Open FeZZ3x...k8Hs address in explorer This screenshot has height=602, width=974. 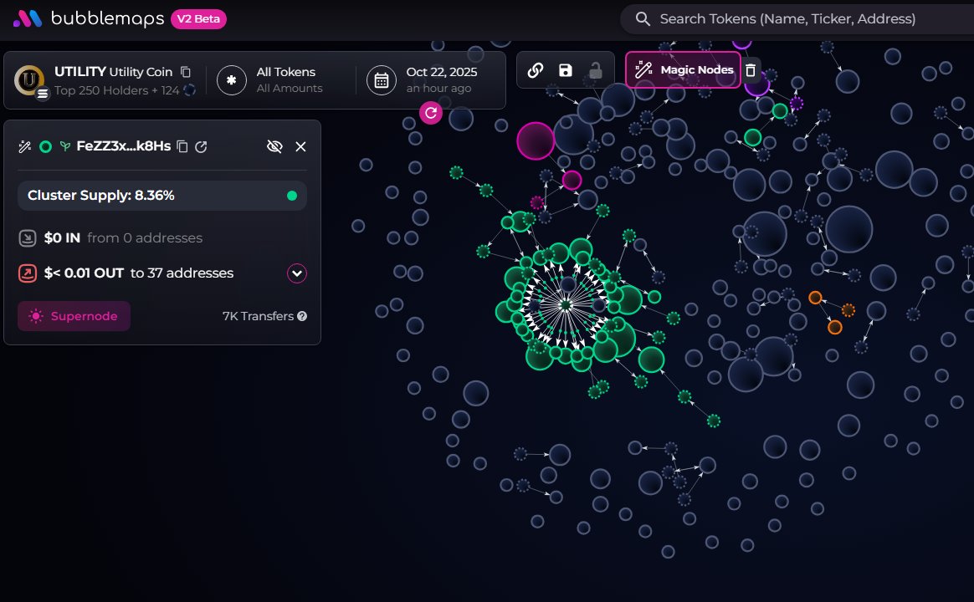201,146
